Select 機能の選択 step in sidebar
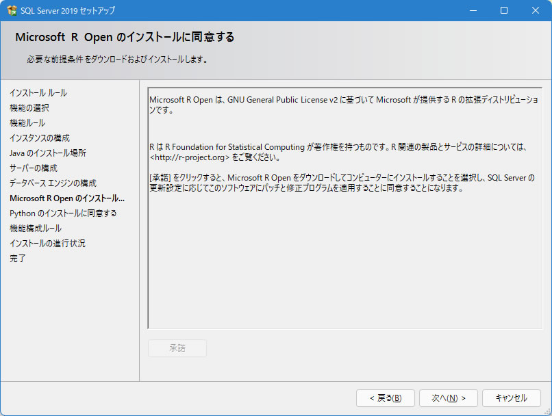552x416 pixels. (x=29, y=107)
